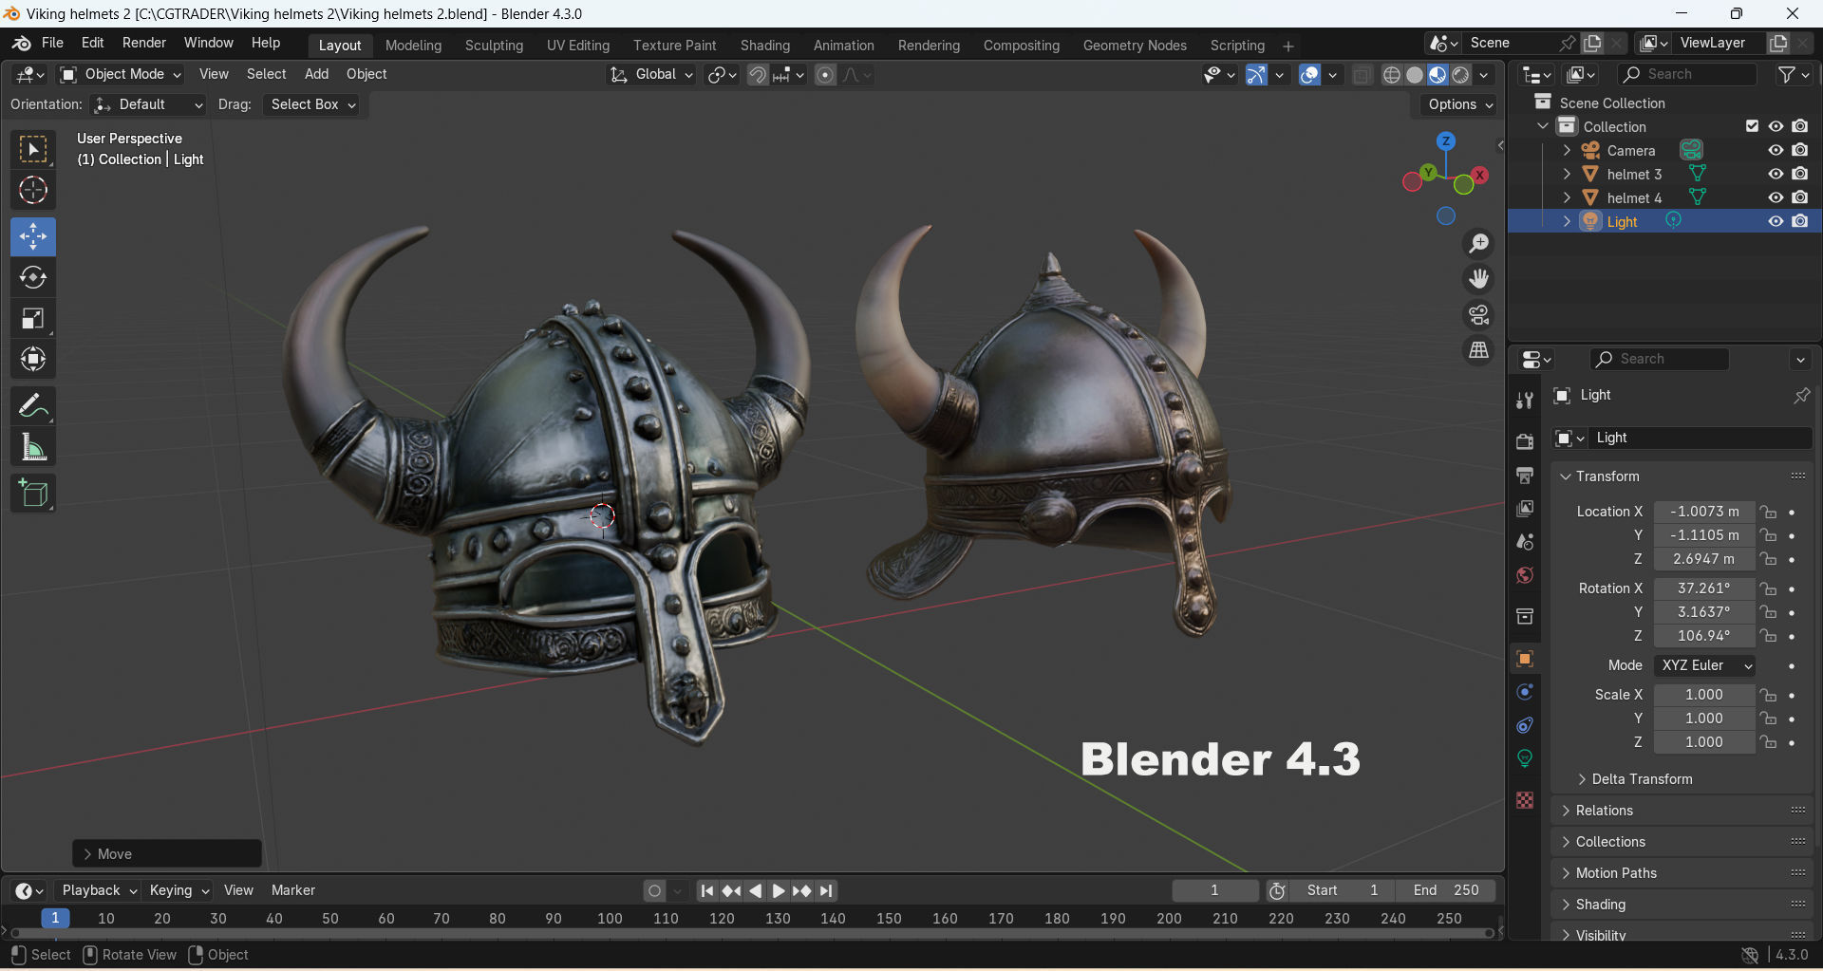Open the Render menu
1823x971 pixels.
pyautogui.click(x=143, y=43)
